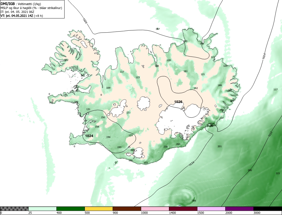Click the bold 1026 pressure label

(178, 102)
